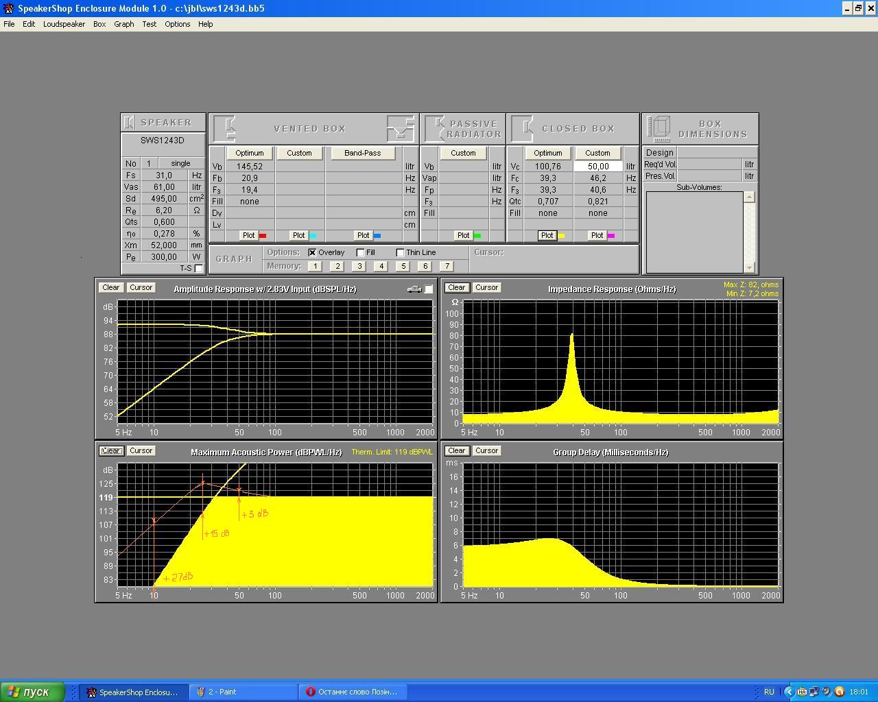
Task: Click the Closed Box enclosure icon
Action: click(x=523, y=128)
